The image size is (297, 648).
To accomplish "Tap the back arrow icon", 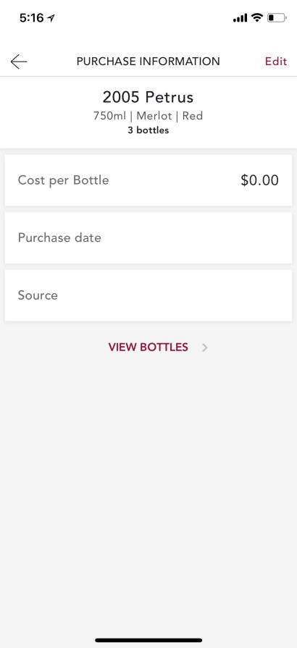I will coord(19,62).
